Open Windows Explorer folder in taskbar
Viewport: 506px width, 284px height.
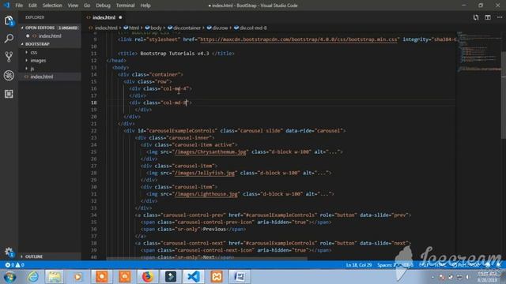point(55,277)
